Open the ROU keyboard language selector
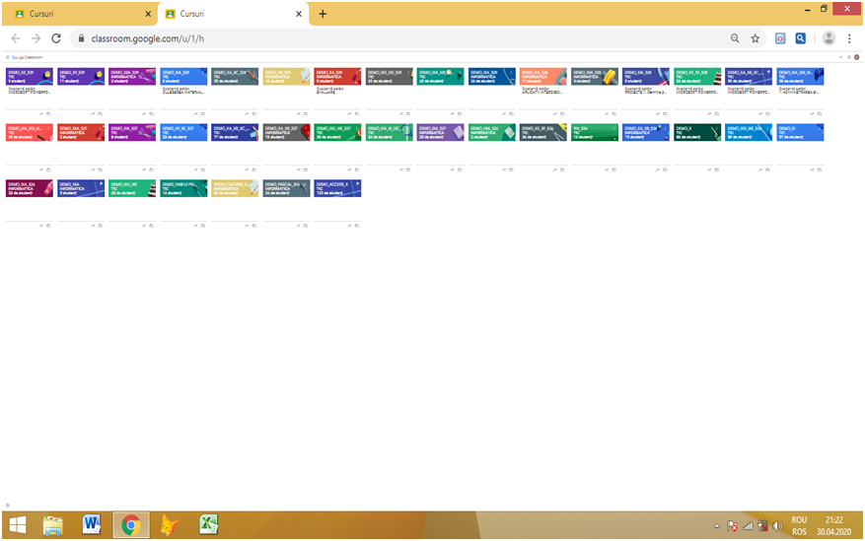The image size is (865, 541). tap(799, 520)
